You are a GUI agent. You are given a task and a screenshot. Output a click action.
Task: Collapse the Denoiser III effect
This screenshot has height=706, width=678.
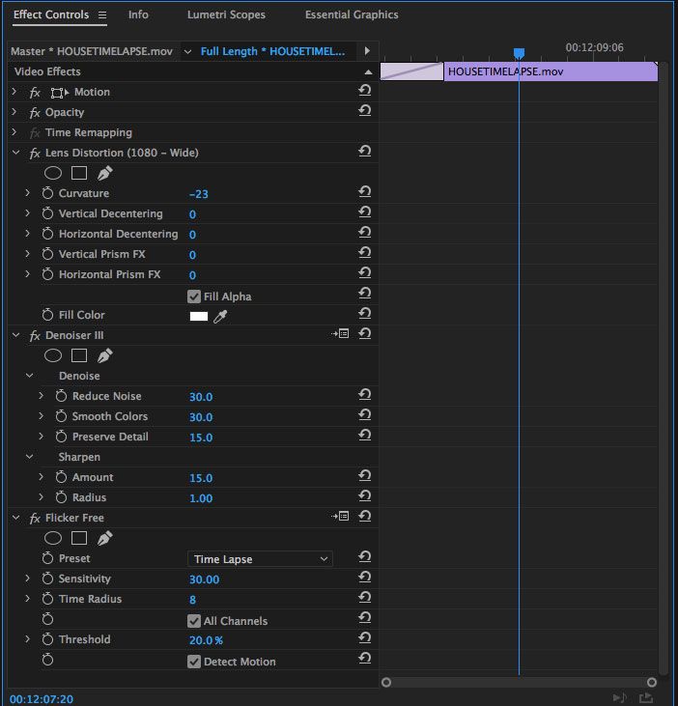click(15, 335)
